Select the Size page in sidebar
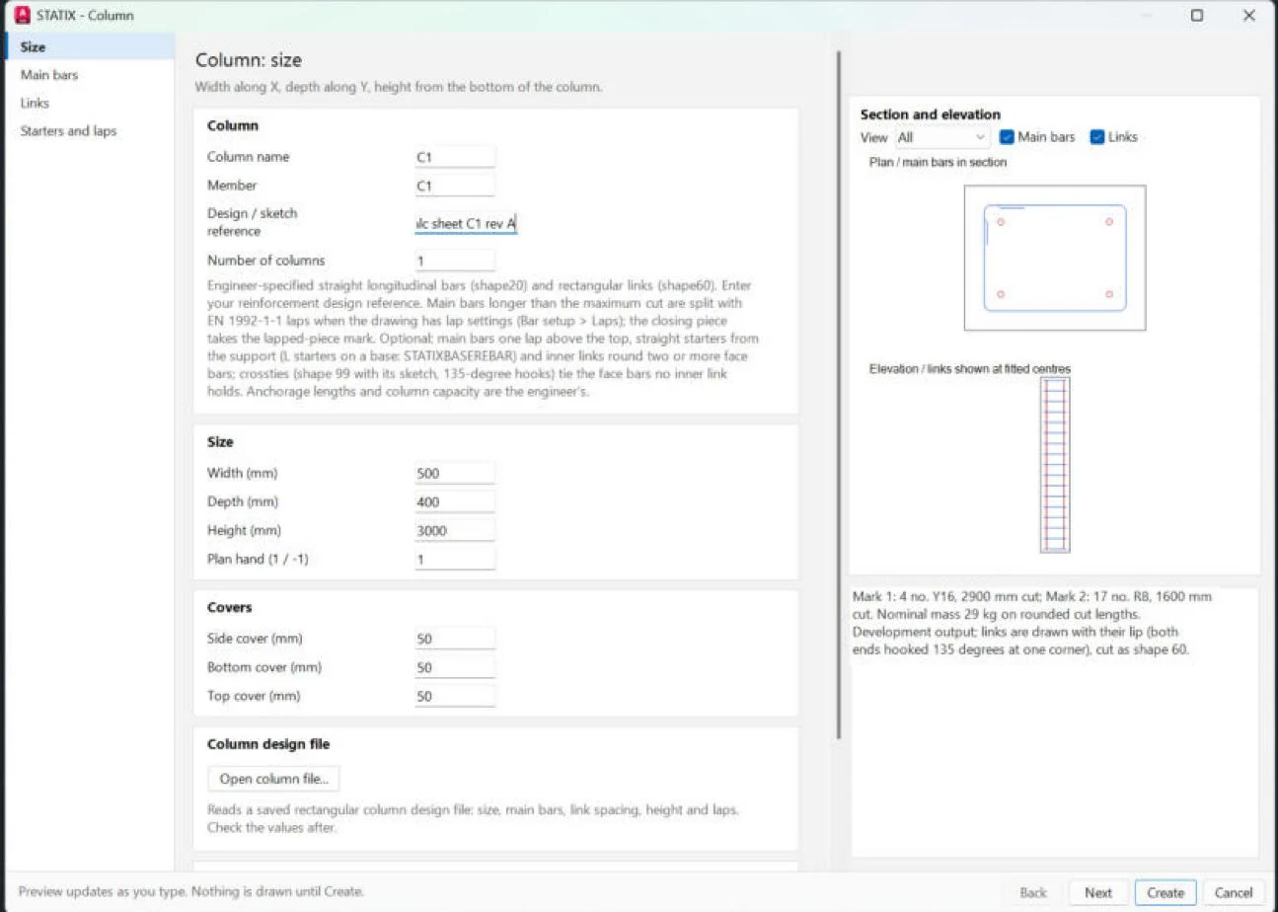The height and width of the screenshot is (912, 1278). pos(88,46)
